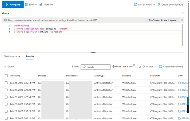This screenshot has width=190, height=121.
Task: Sort by the Timestamp column header
Action: coord(15,76)
